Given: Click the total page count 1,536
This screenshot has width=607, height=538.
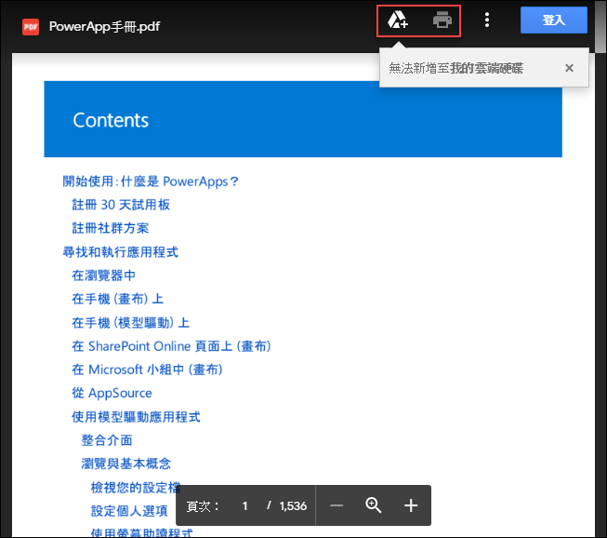Looking at the screenshot, I should [293, 505].
